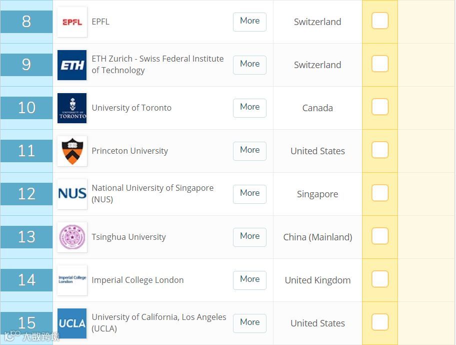Click the ETH Zurich logo
Screen dimensions: 456x345
(72, 65)
